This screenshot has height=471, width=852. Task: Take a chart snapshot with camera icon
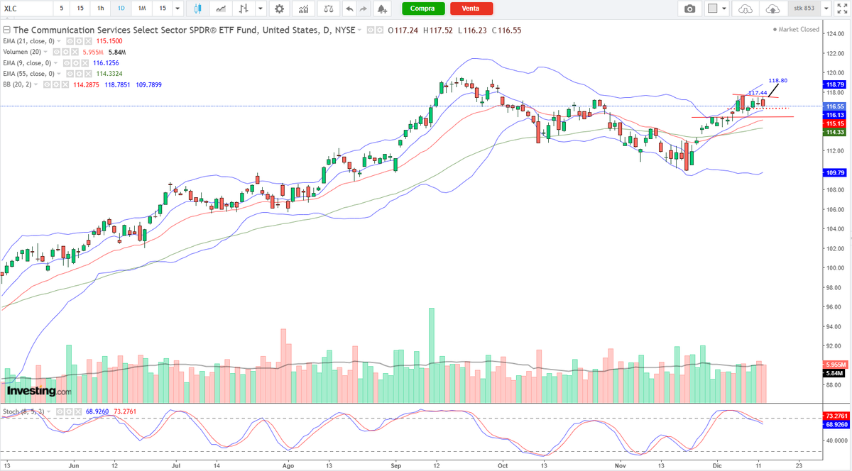coord(689,9)
